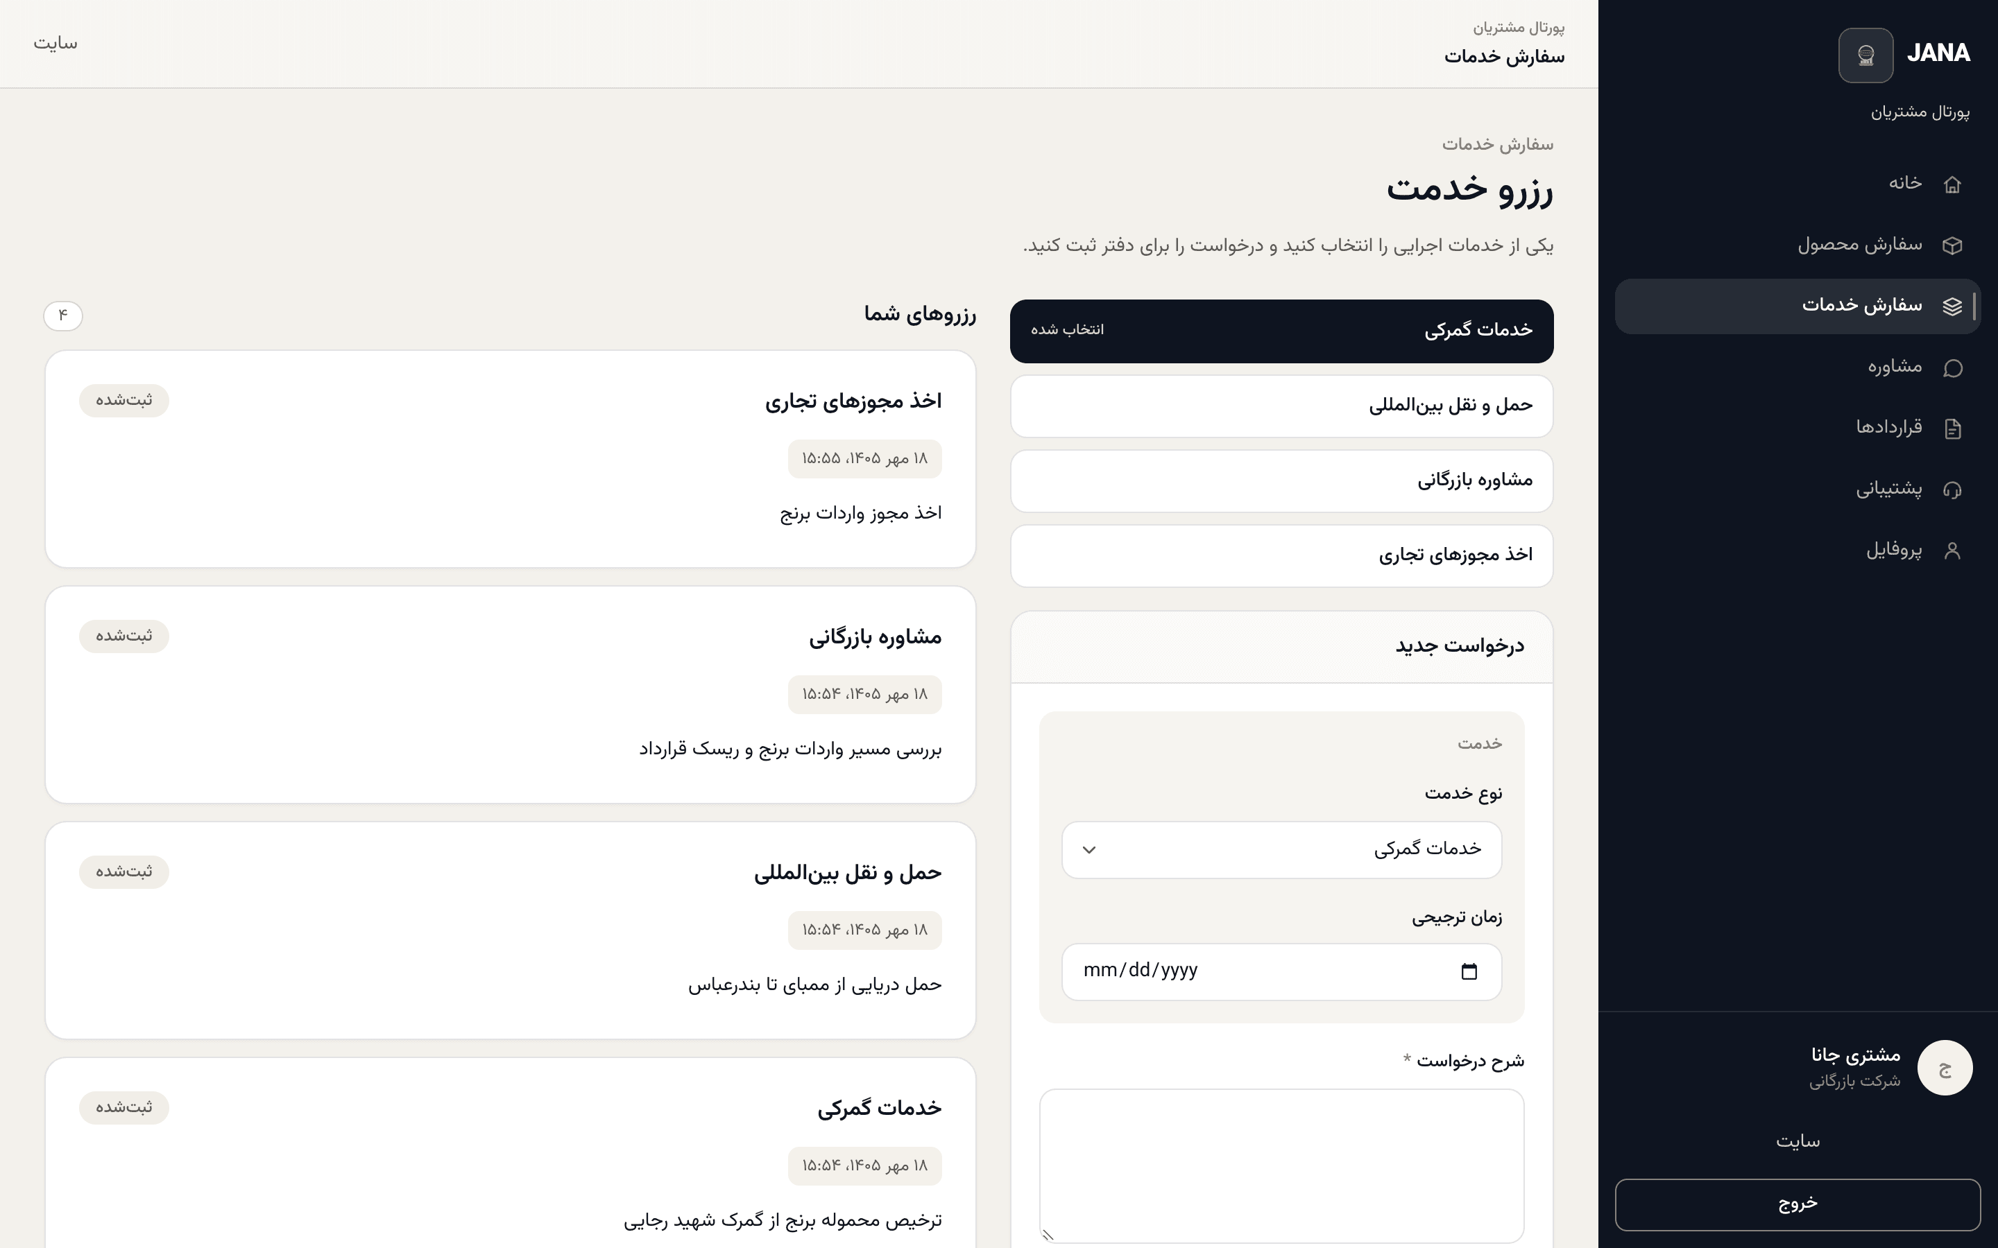Open قراردادها in the sidebar
The width and height of the screenshot is (1998, 1248).
click(1798, 428)
